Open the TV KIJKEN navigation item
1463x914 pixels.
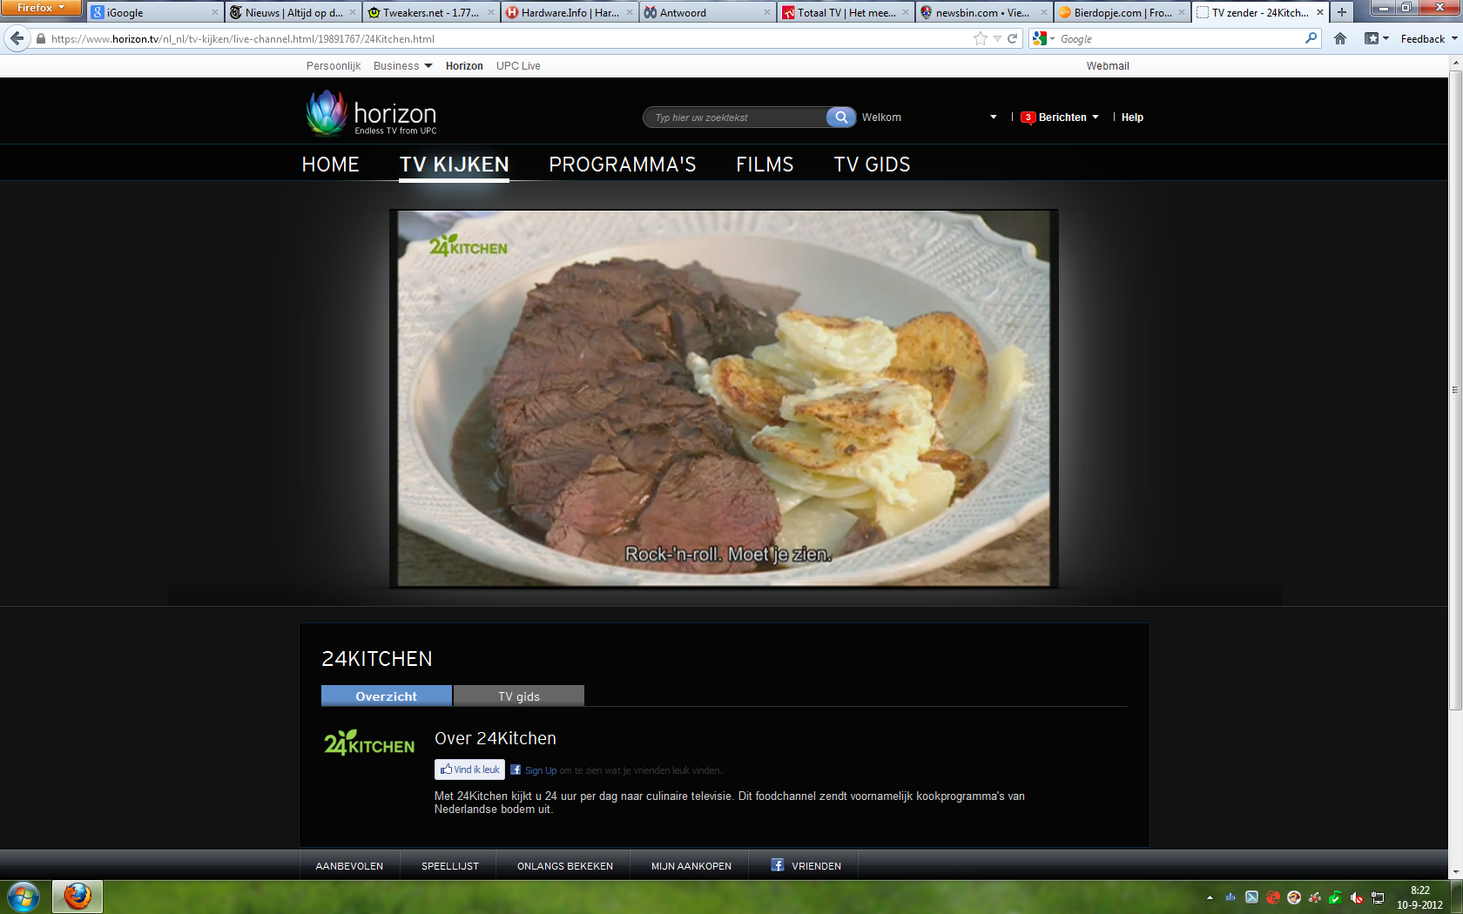click(x=454, y=165)
